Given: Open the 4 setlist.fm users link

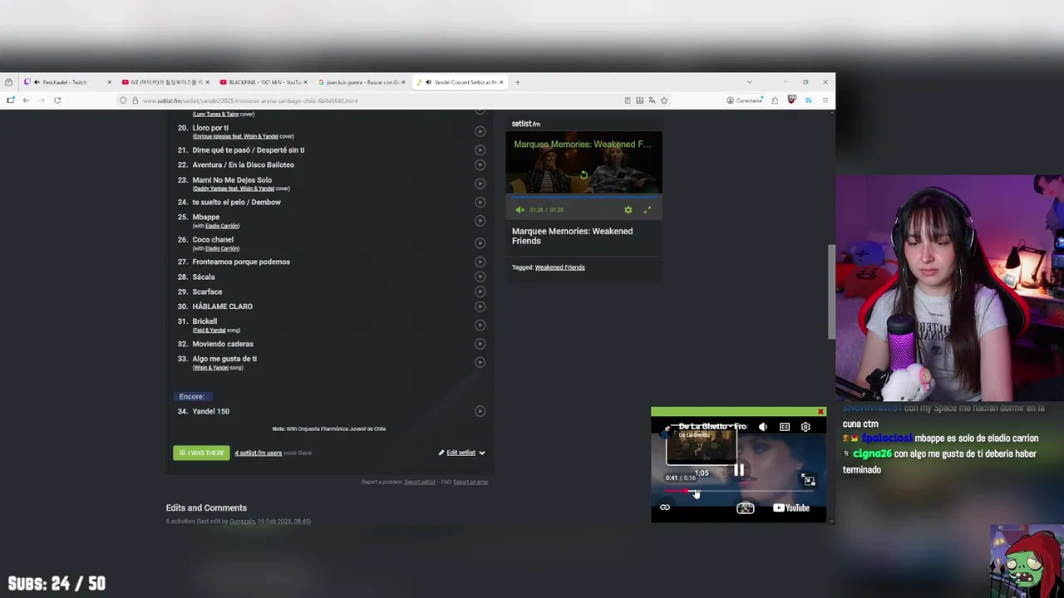Looking at the screenshot, I should [258, 453].
